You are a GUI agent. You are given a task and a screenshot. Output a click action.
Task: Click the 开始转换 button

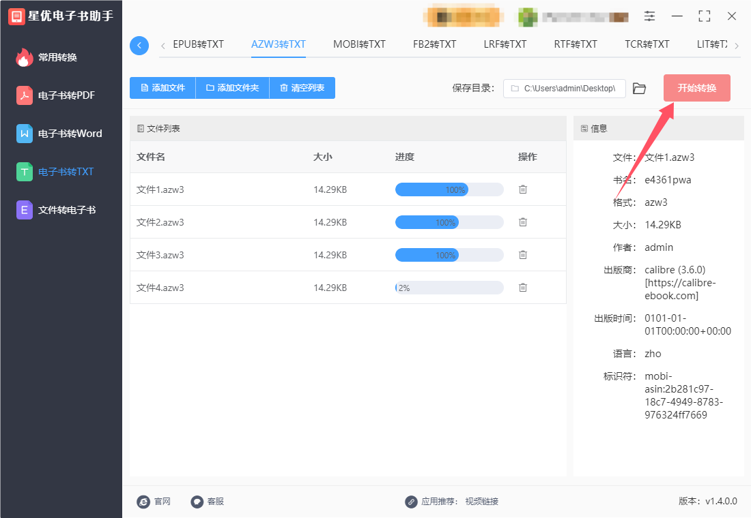tap(697, 88)
